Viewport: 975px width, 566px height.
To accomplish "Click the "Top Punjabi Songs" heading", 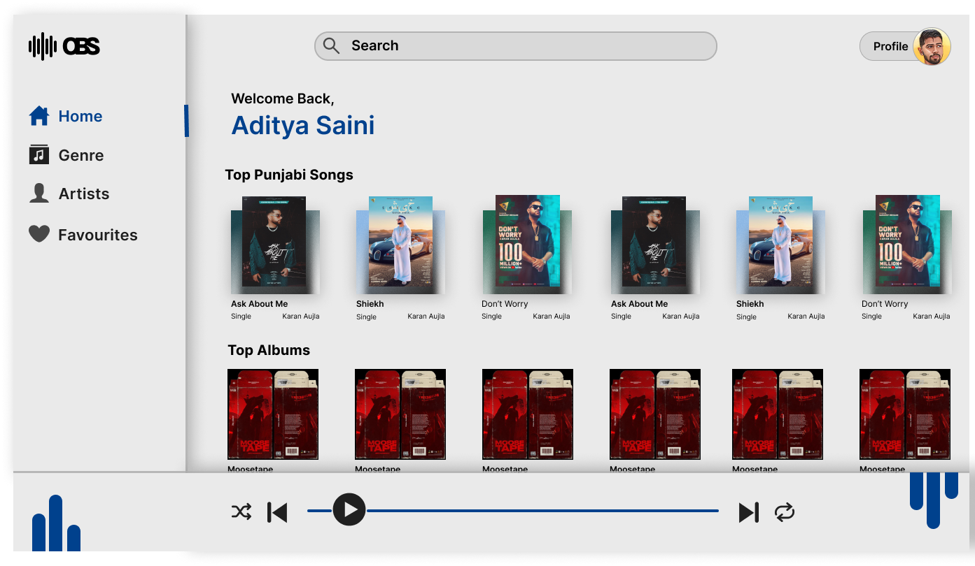I will click(x=289, y=175).
